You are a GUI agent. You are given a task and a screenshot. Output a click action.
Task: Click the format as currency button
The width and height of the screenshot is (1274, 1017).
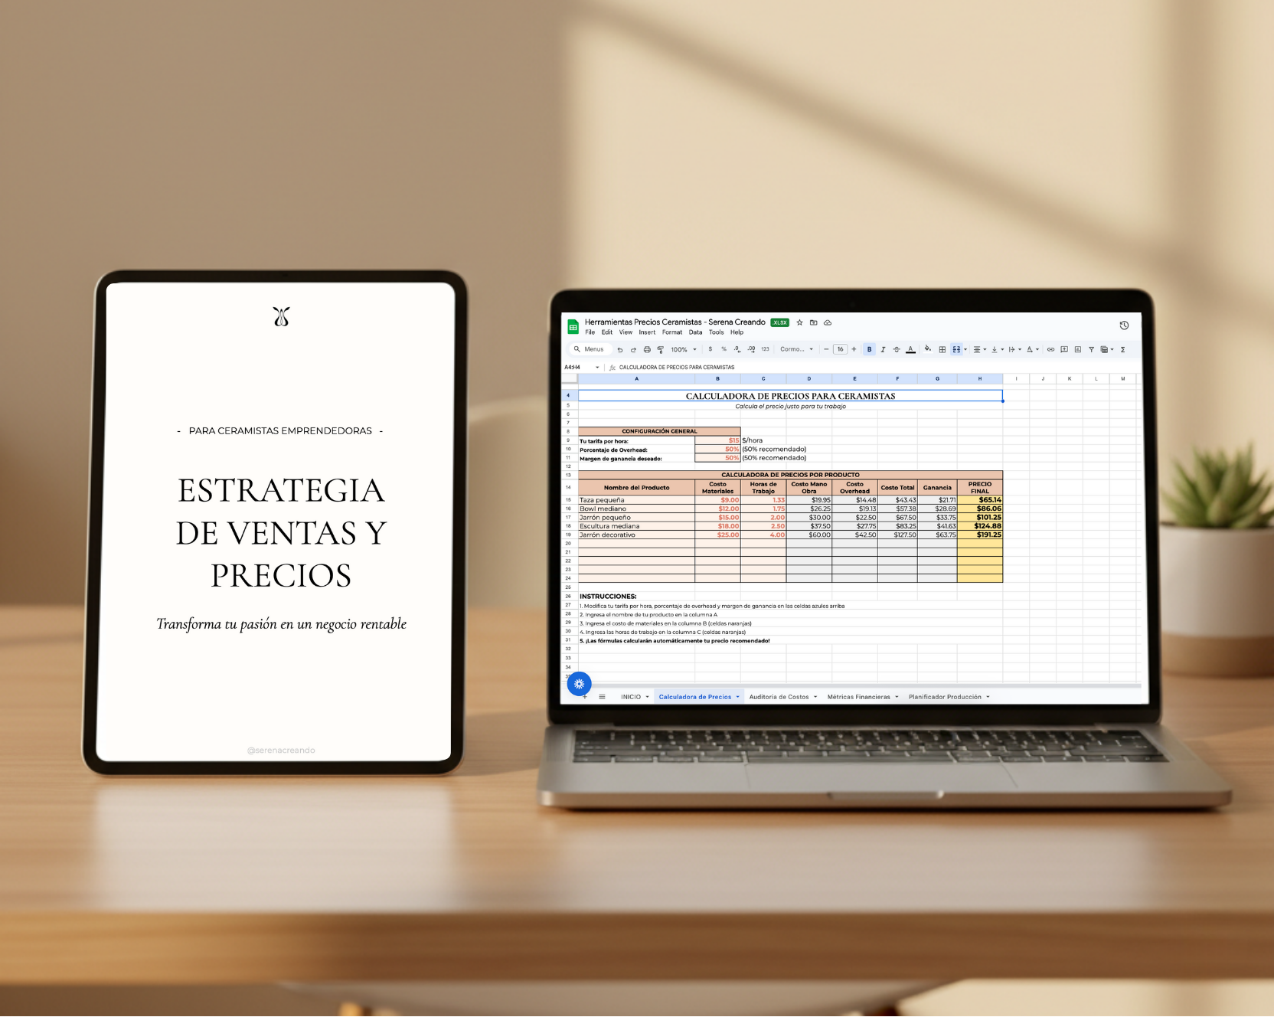pyautogui.click(x=710, y=349)
